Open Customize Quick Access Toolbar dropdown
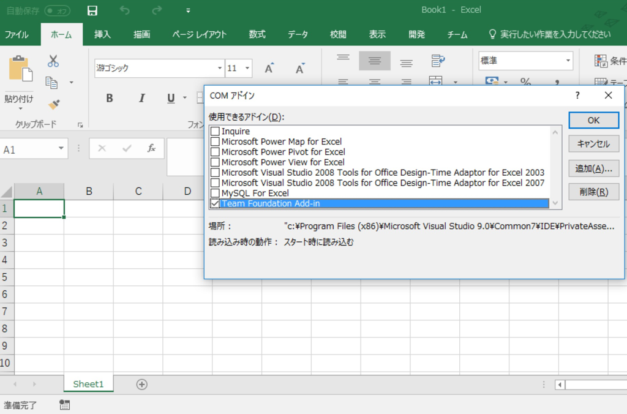This screenshot has height=414, width=627. (188, 11)
